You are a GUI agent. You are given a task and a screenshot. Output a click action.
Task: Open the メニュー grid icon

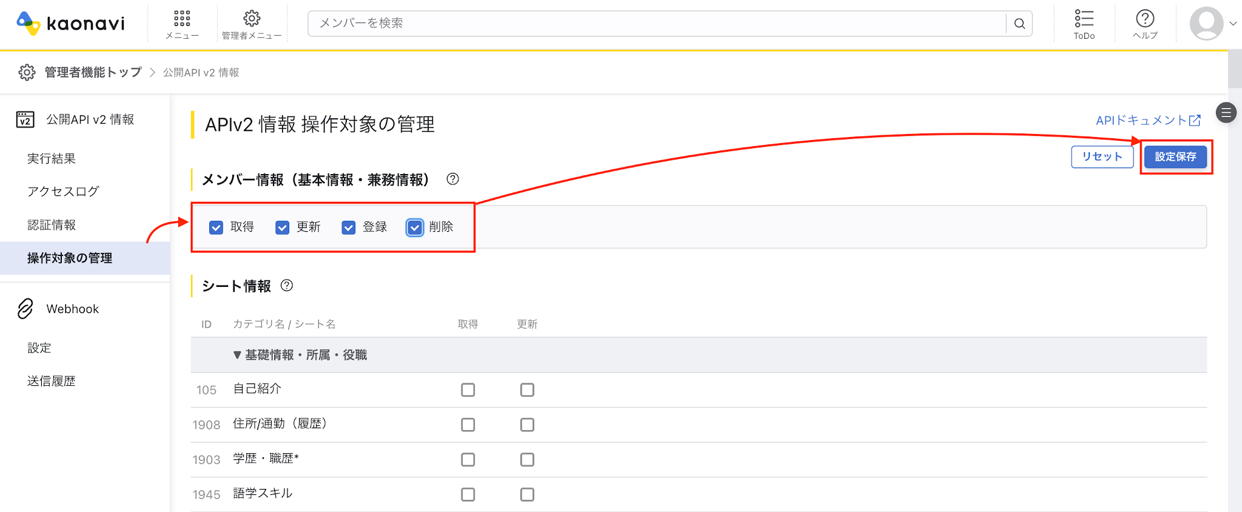point(182,19)
